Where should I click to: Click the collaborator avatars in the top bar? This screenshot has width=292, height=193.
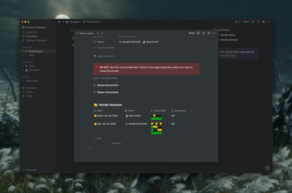[x=238, y=22]
